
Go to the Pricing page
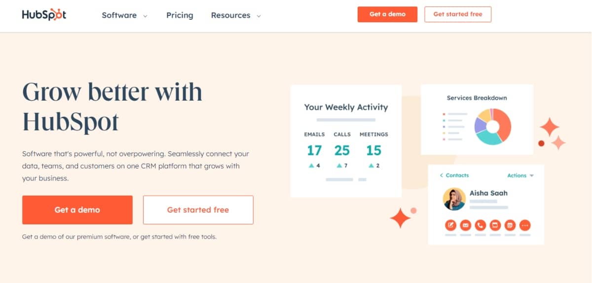point(180,15)
